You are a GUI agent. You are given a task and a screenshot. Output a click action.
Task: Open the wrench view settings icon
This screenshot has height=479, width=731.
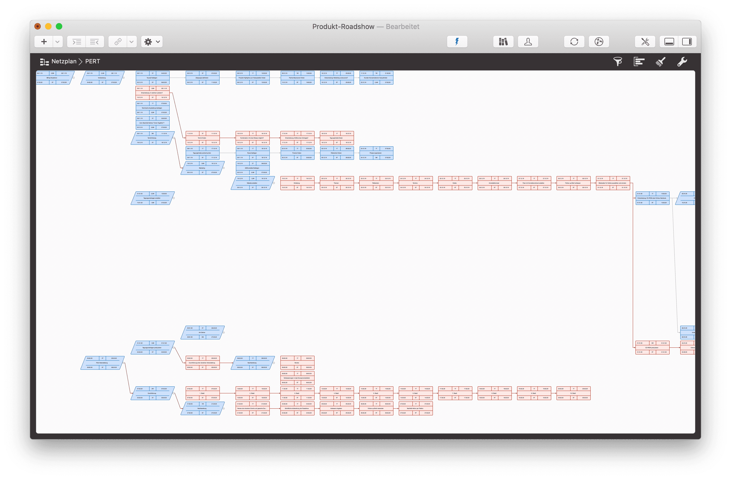(x=682, y=62)
